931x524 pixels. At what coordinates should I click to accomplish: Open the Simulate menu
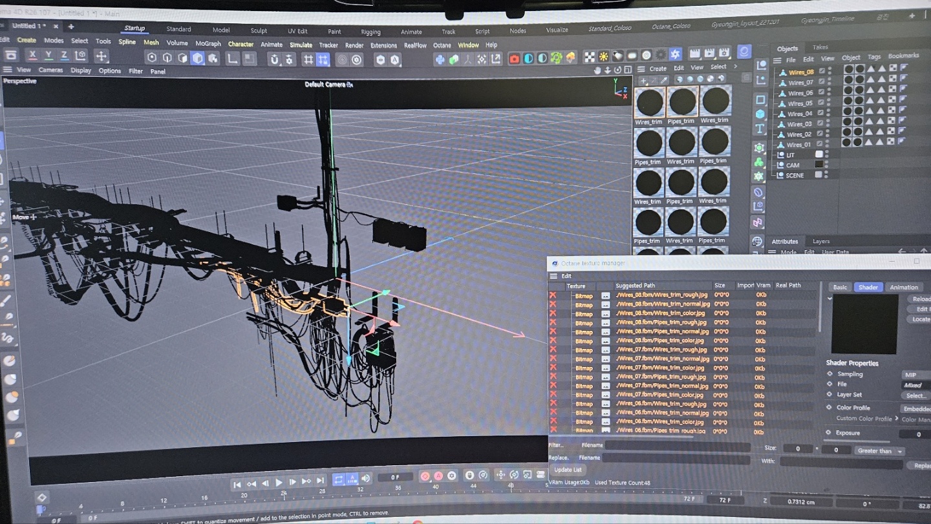pos(301,45)
